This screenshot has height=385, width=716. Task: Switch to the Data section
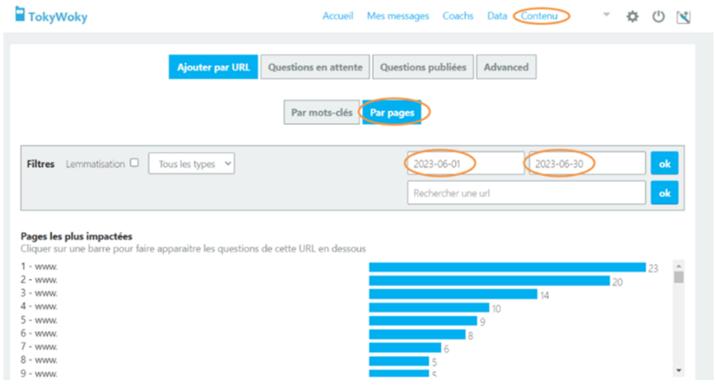(497, 16)
